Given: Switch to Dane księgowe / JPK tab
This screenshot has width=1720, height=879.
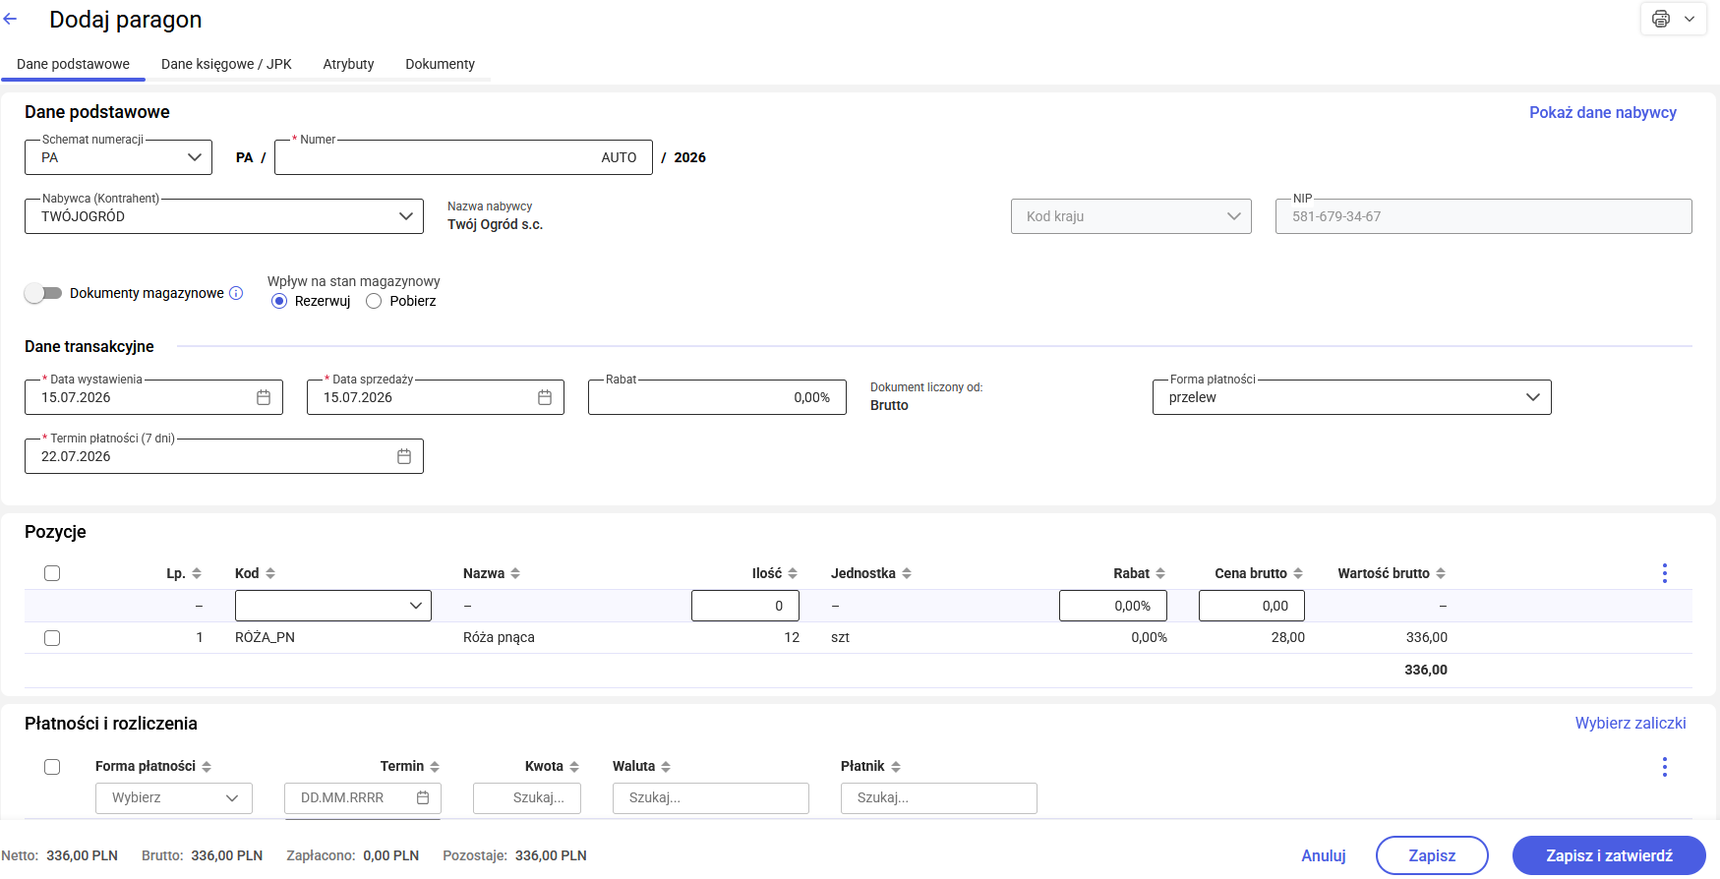Looking at the screenshot, I should coord(226,64).
